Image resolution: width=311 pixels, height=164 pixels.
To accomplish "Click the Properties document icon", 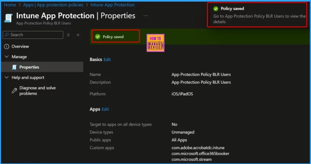I will point(14,67).
